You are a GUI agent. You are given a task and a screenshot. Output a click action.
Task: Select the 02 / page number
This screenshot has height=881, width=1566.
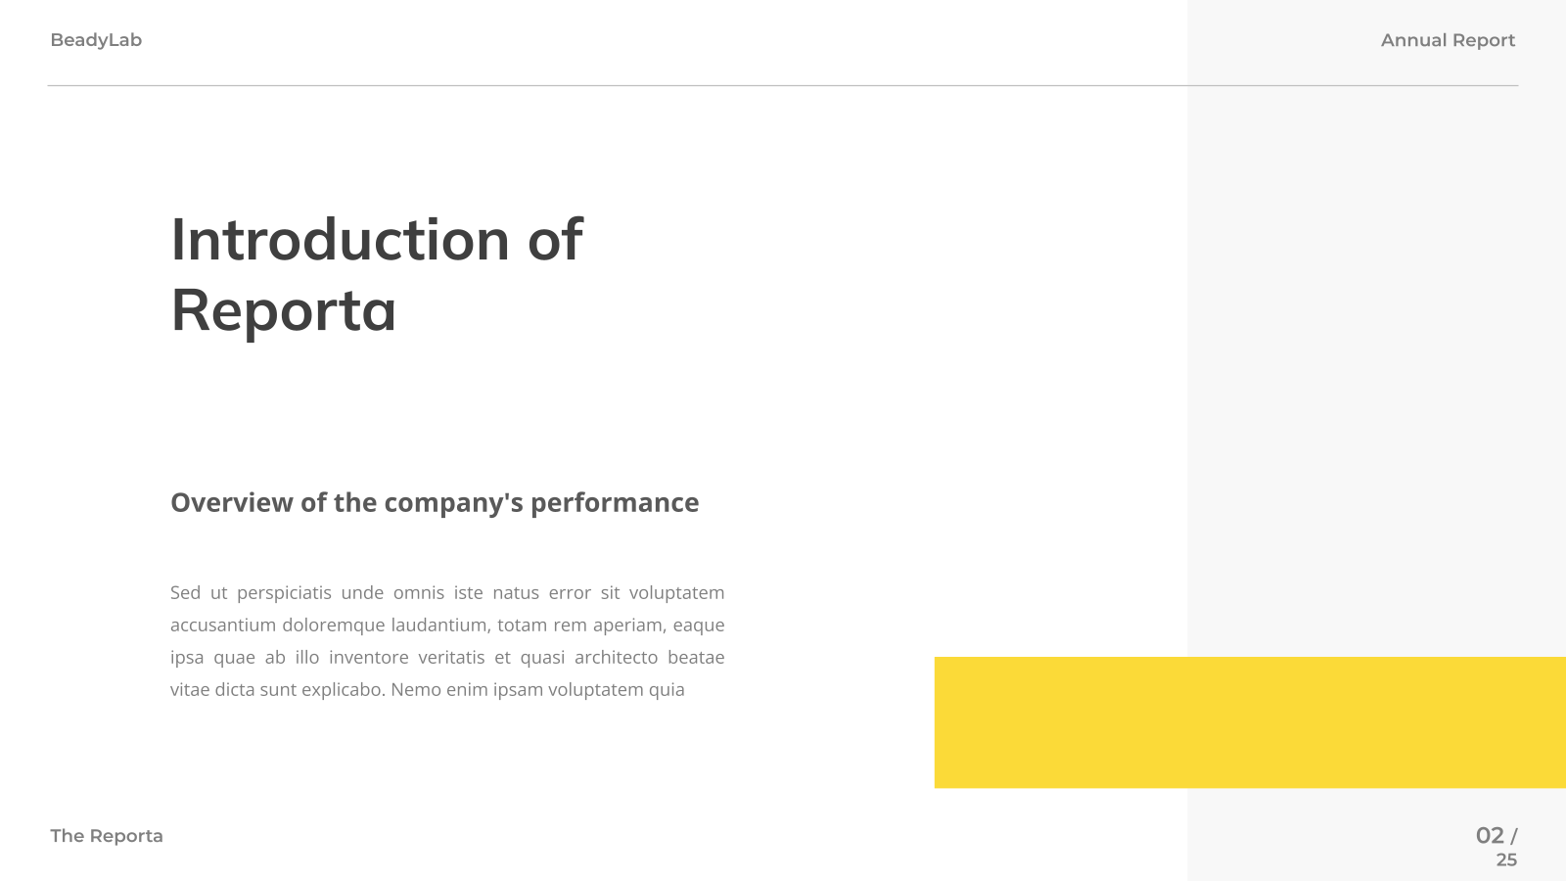[1497, 836]
